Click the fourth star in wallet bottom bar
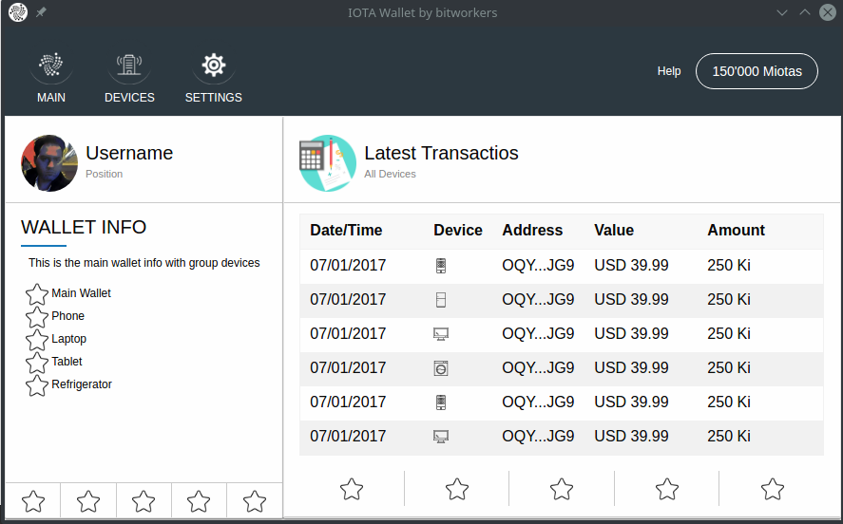 point(199,501)
